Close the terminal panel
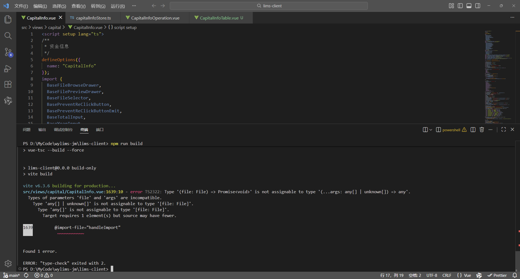Image resolution: width=520 pixels, height=279 pixels. click(512, 130)
